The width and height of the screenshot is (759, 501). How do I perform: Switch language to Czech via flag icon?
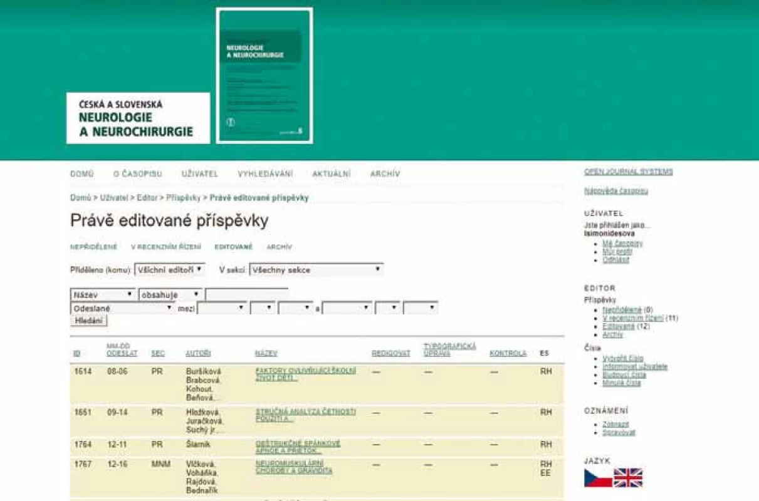tap(598, 478)
